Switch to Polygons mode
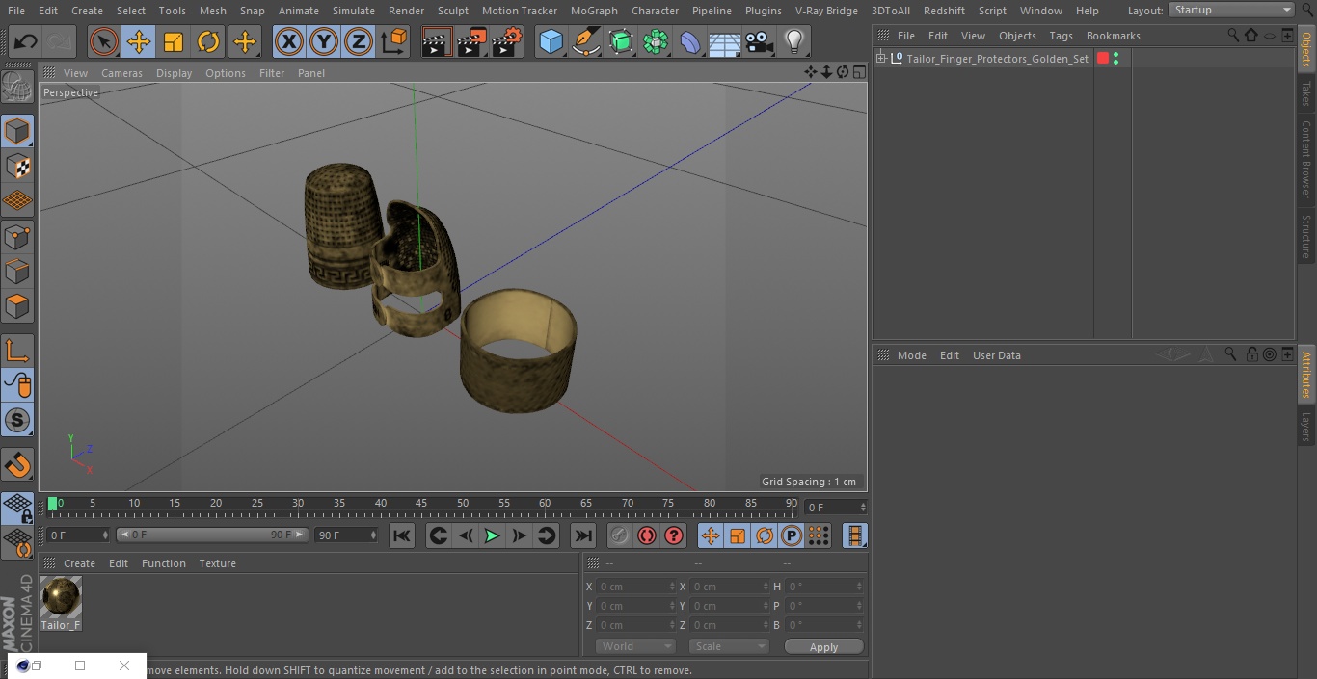 (17, 306)
